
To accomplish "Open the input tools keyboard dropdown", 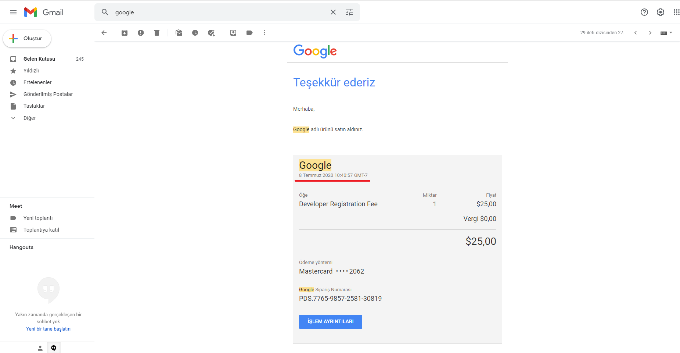I will click(x=666, y=33).
